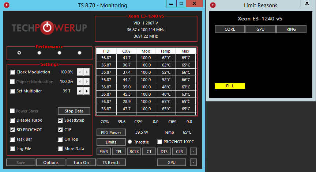
Task: Toggle the SpeedStep checkbox
Action: tap(60, 120)
